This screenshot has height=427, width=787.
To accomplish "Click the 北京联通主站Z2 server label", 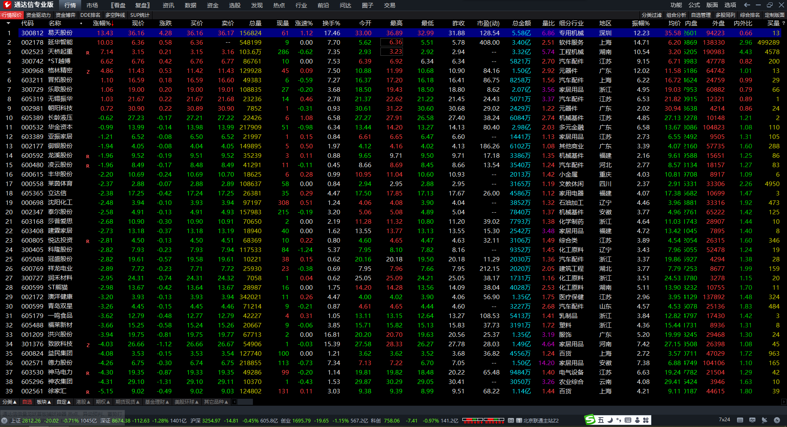I will coord(541,420).
